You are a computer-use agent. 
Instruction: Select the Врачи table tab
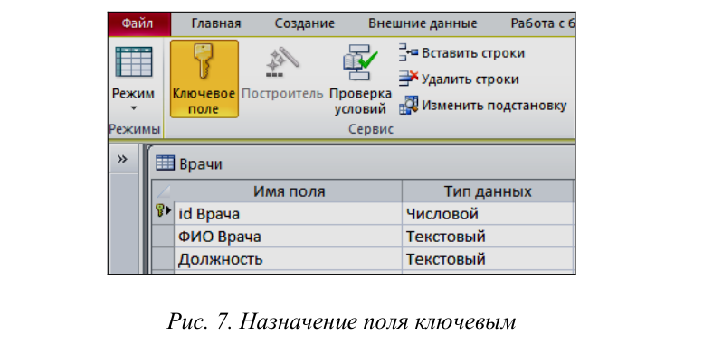(189, 163)
